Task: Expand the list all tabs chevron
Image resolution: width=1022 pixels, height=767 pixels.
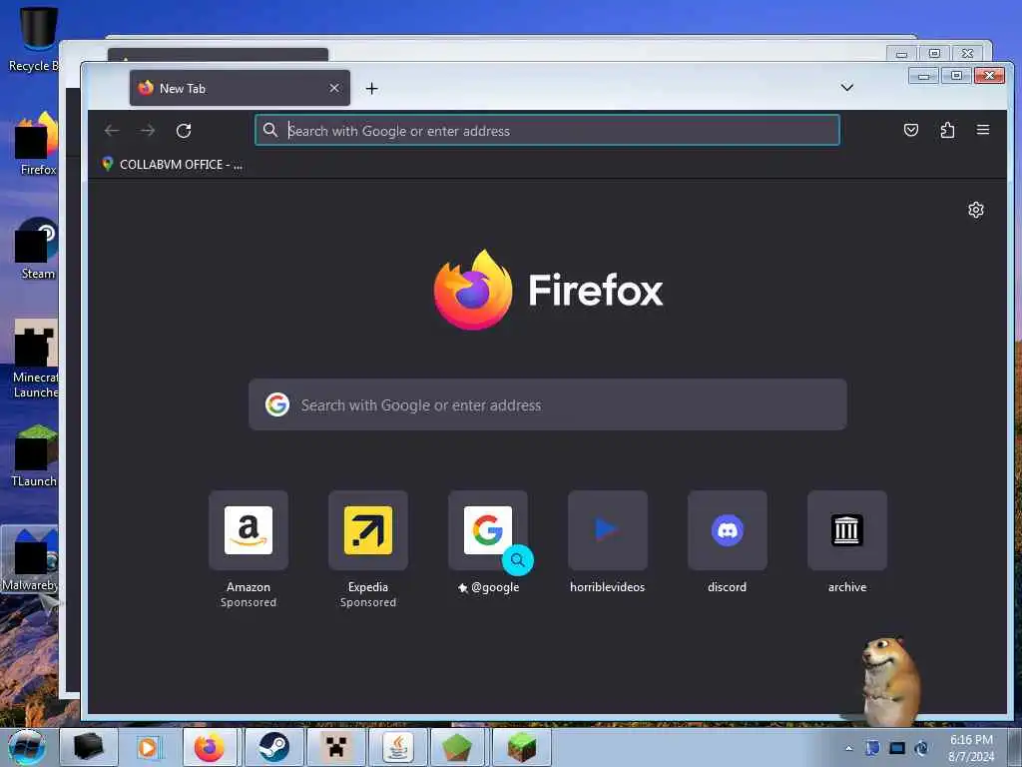Action: 846,88
